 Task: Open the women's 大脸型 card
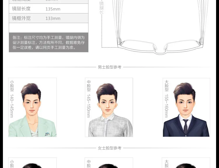click(186, 163)
